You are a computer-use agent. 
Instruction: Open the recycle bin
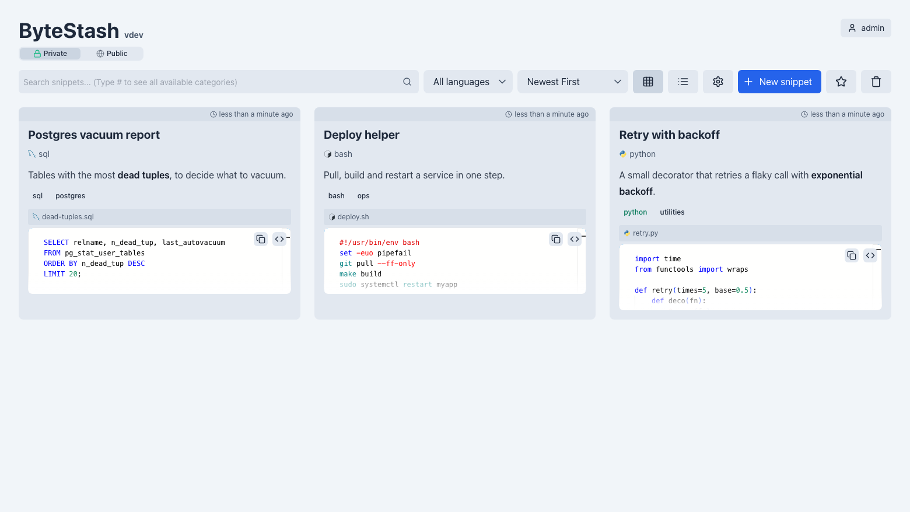[x=876, y=82]
